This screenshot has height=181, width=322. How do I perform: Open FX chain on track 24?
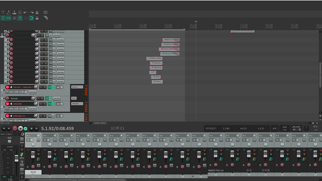pyautogui.click(x=51, y=40)
